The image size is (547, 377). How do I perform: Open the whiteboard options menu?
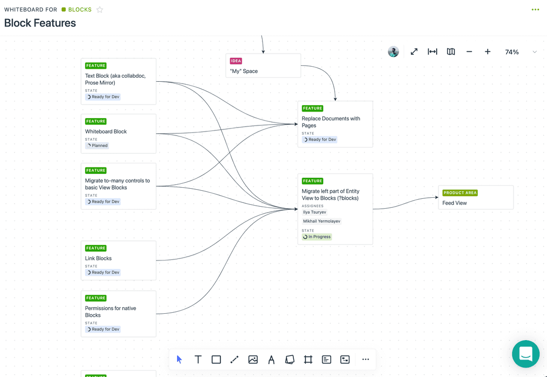click(x=535, y=10)
